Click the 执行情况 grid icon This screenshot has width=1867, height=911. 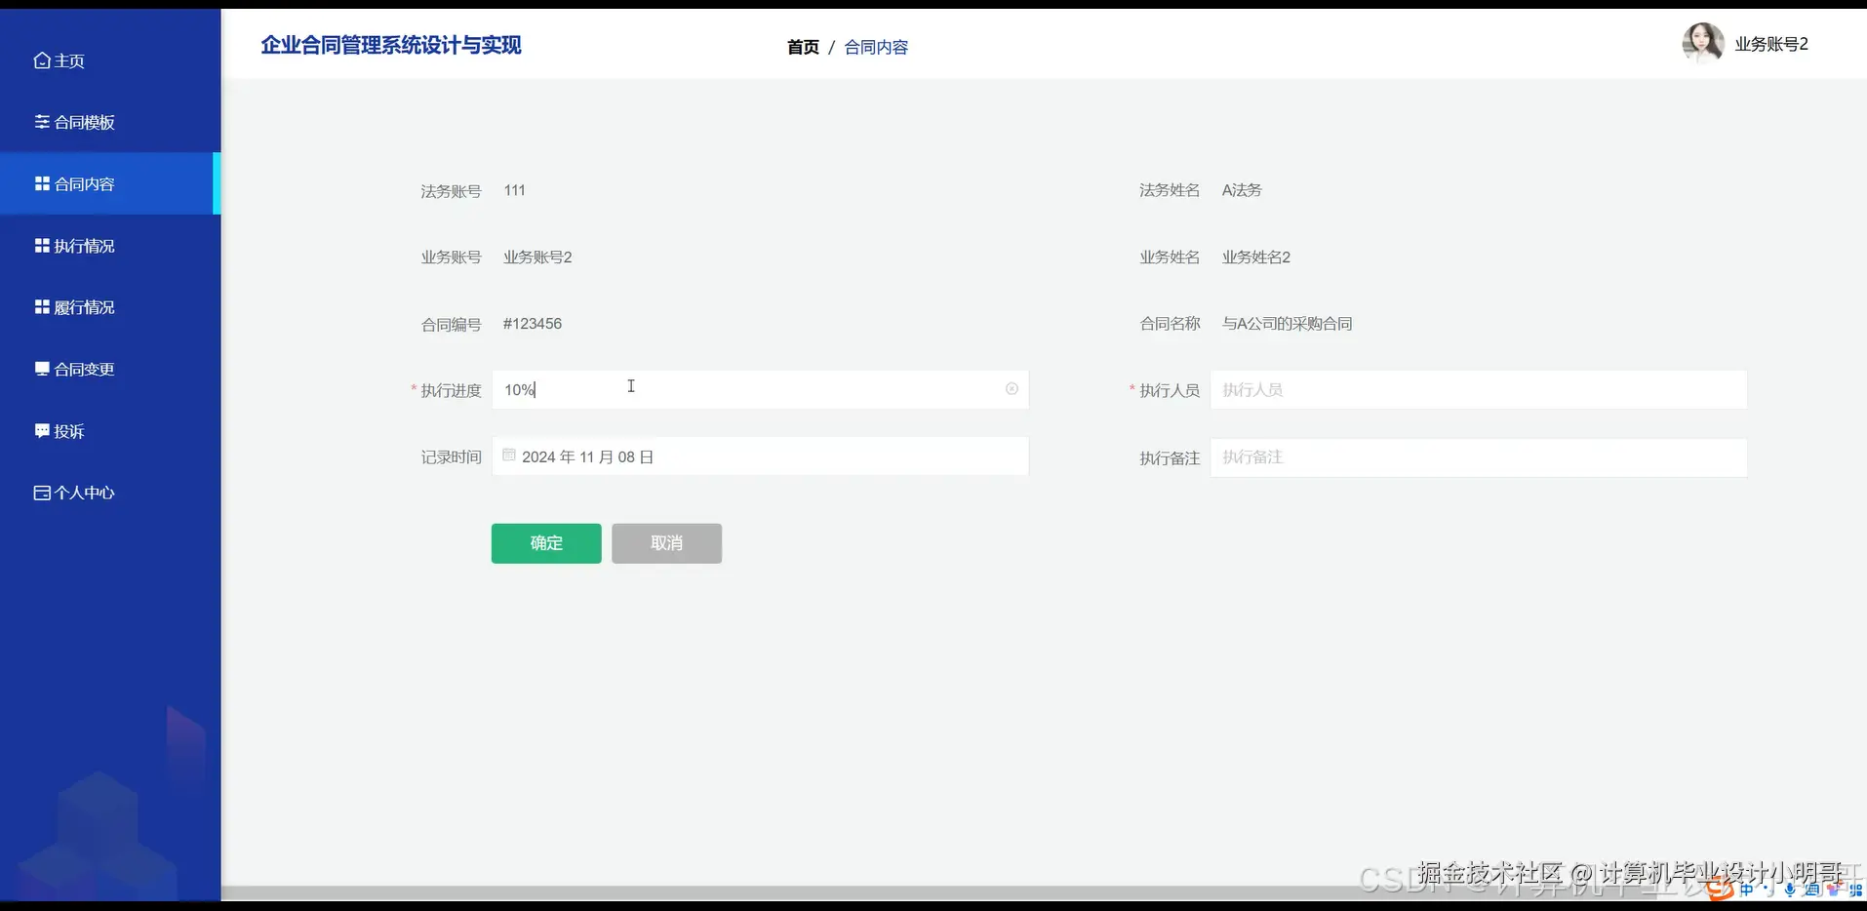click(x=41, y=245)
